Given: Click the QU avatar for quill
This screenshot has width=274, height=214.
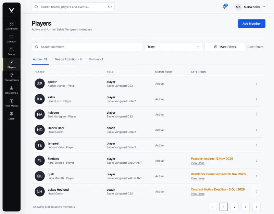Looking at the screenshot, I should point(40,176).
